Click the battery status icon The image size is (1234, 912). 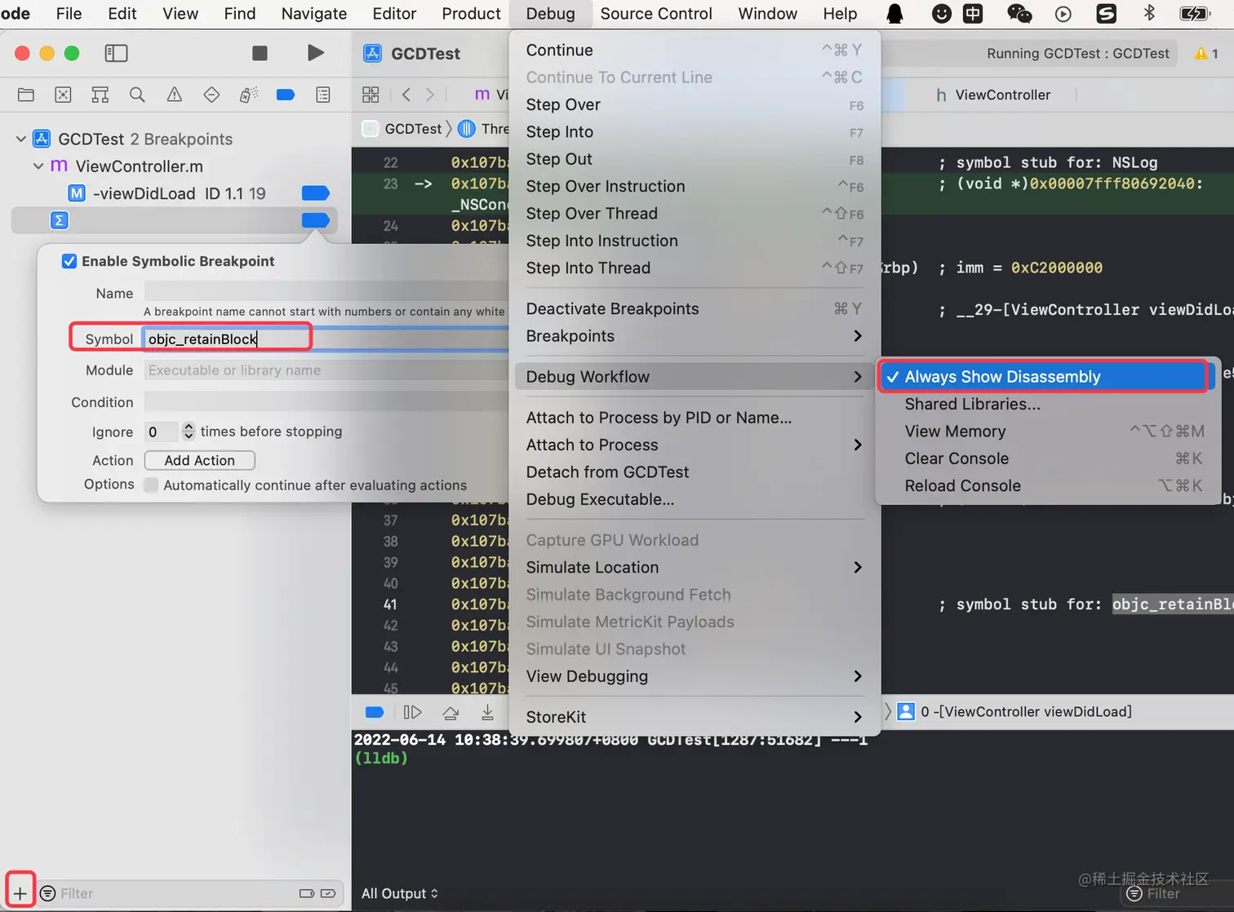tap(1195, 14)
